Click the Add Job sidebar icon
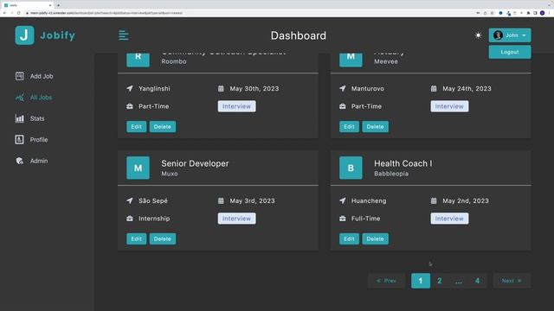Image resolution: width=554 pixels, height=311 pixels. pyautogui.click(x=19, y=76)
